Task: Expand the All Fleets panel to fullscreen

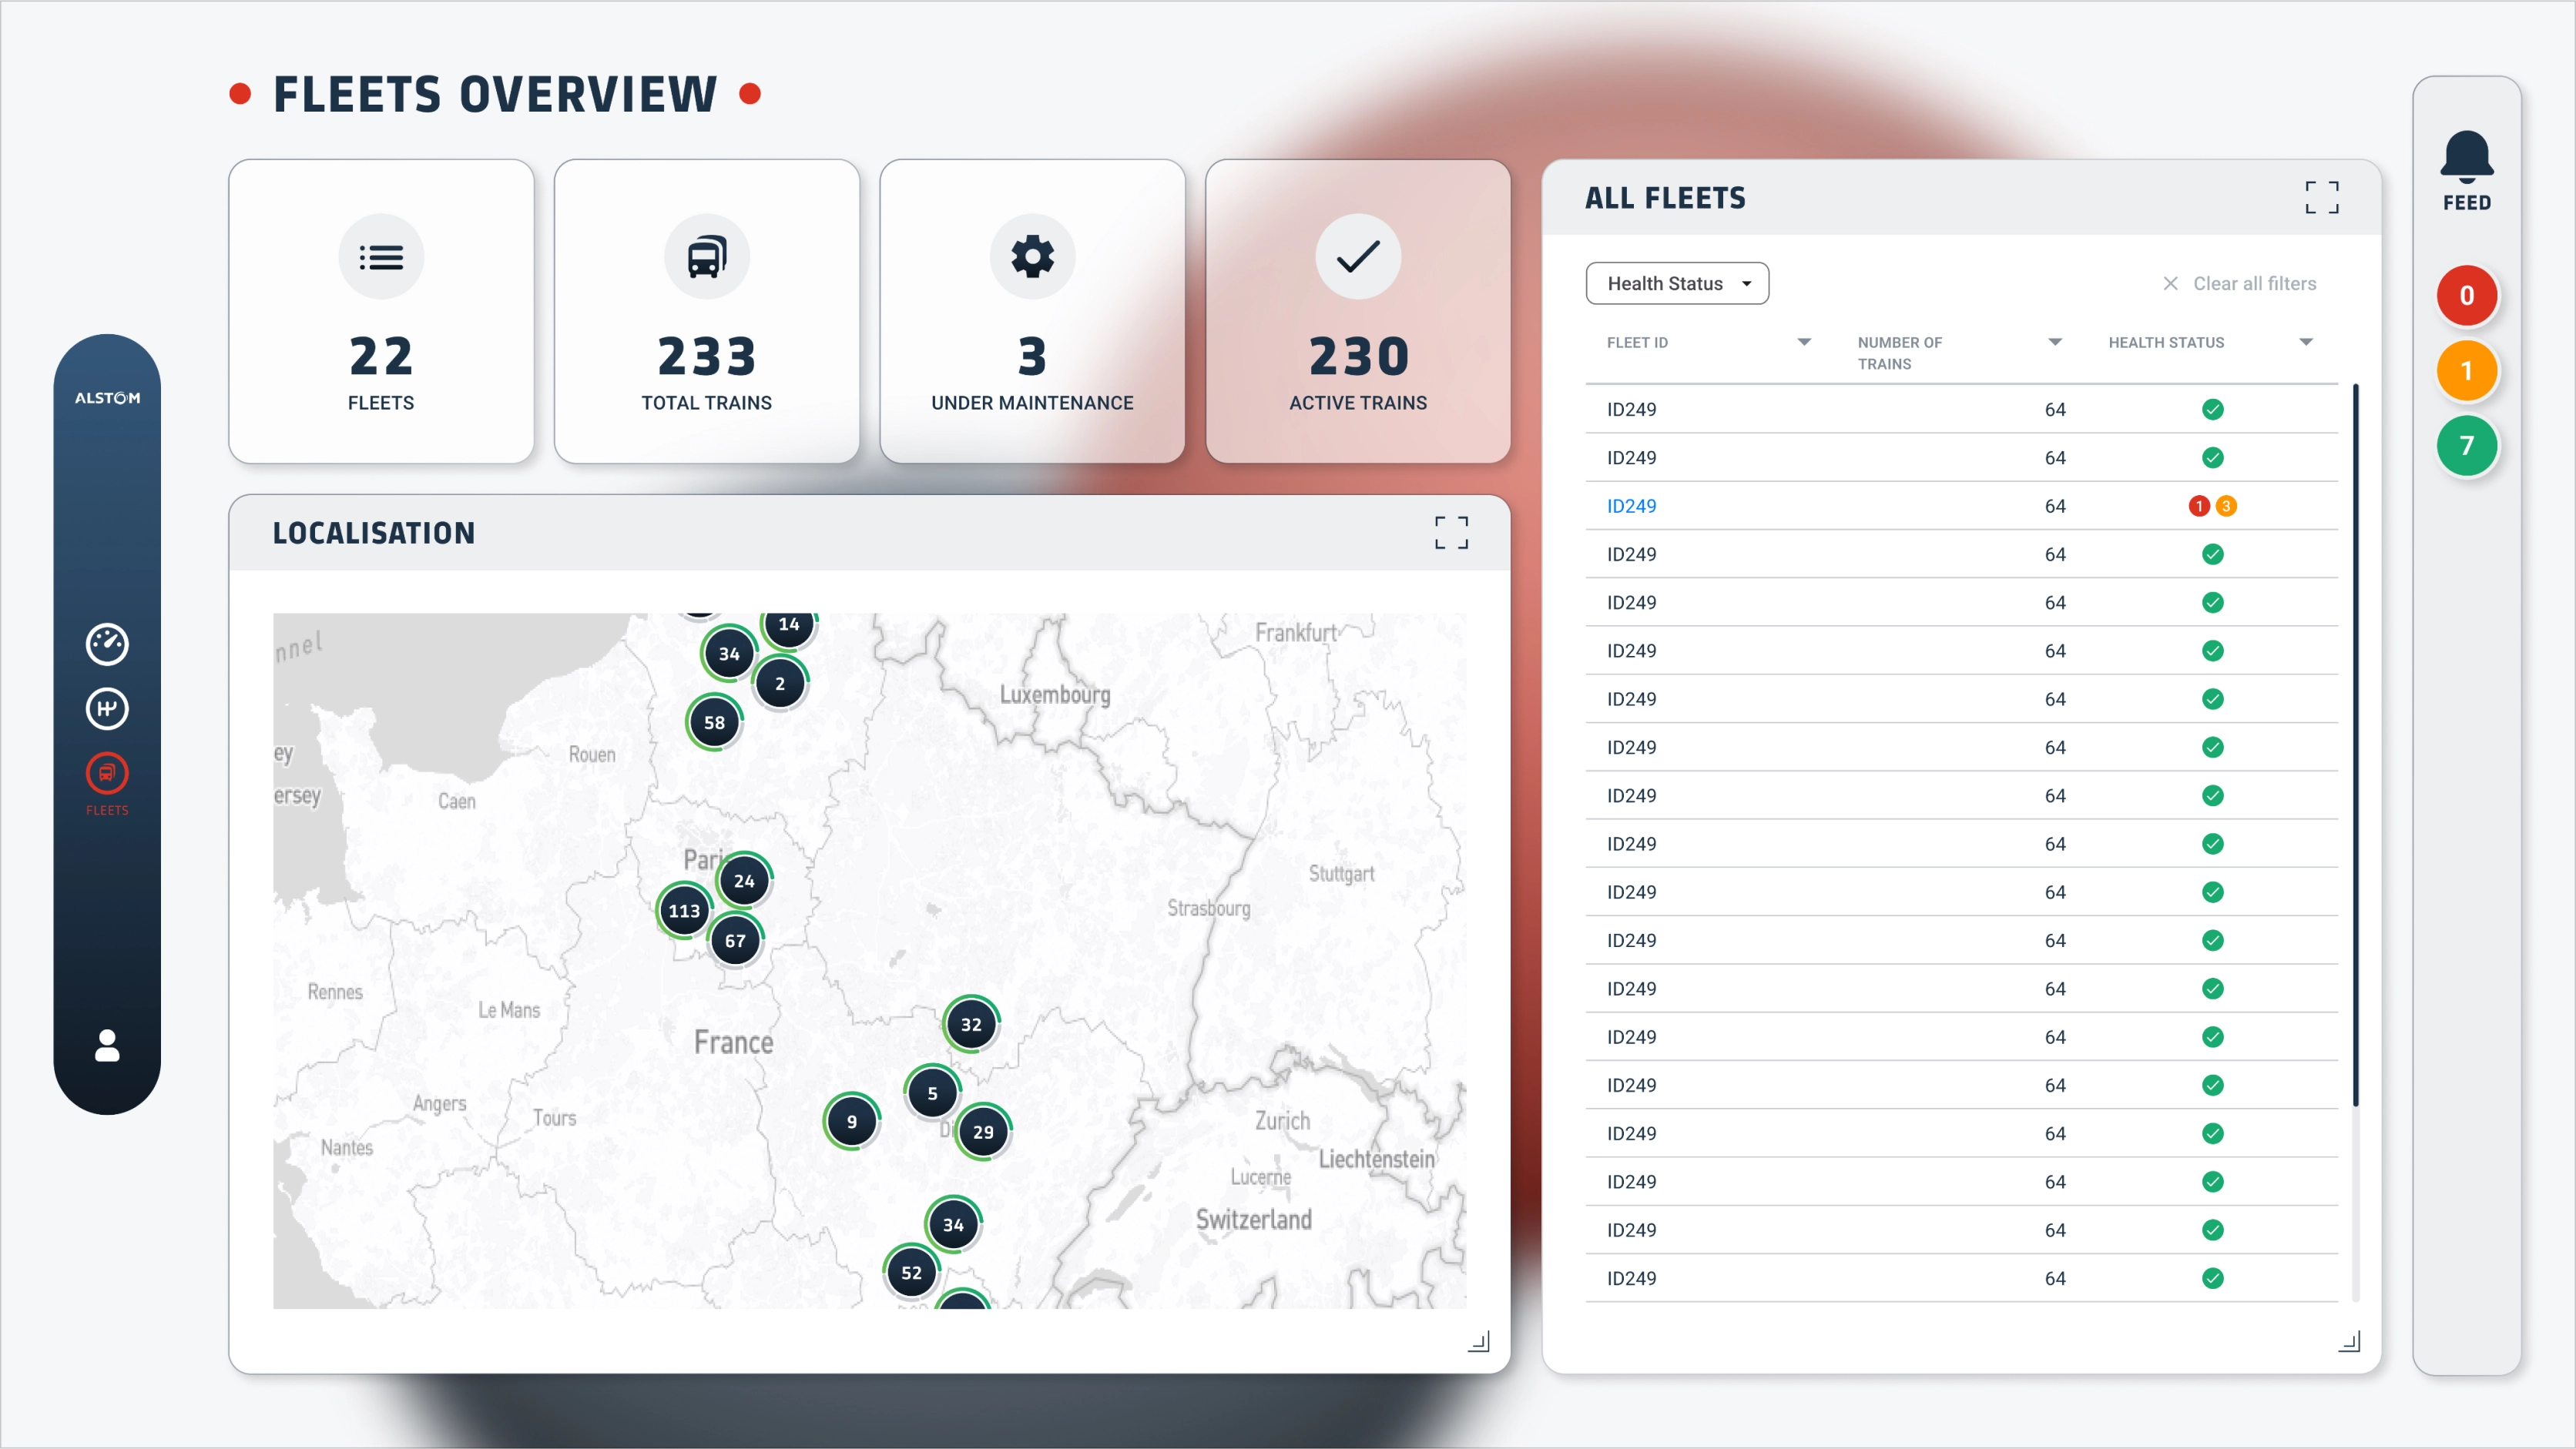Action: (2322, 197)
